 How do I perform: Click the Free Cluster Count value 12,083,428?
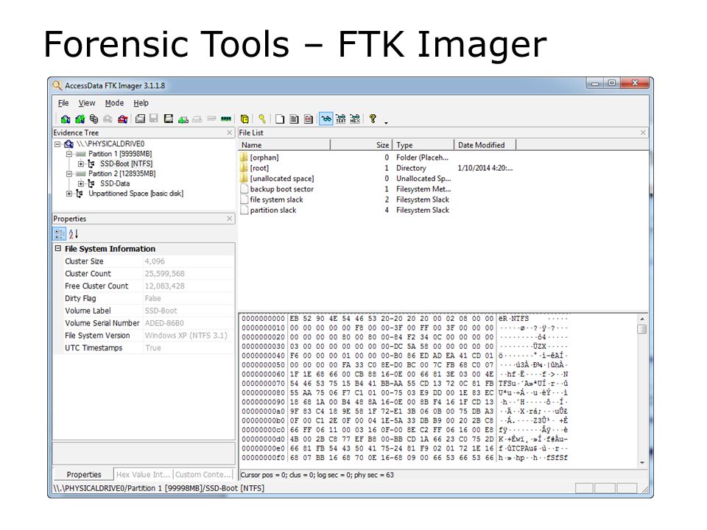click(x=164, y=286)
